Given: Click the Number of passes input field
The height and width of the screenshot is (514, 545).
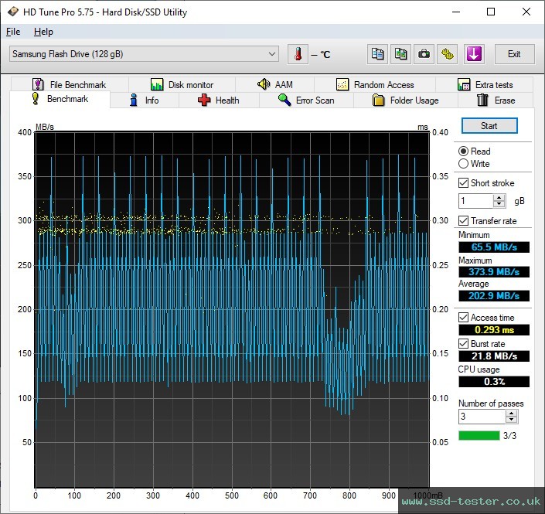Looking at the screenshot, I should [482, 417].
